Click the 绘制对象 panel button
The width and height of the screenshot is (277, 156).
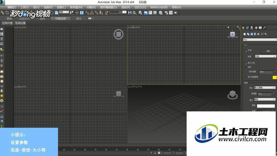(7, 23)
